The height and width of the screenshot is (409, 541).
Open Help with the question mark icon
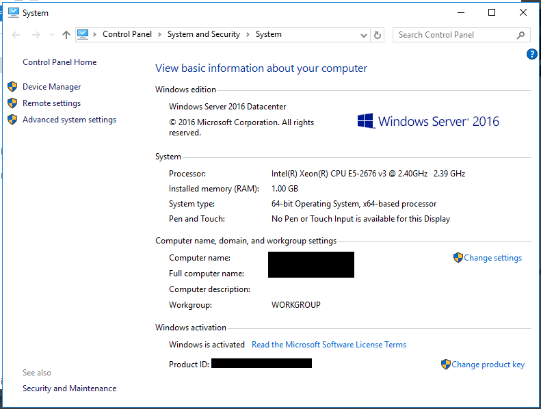pos(532,54)
